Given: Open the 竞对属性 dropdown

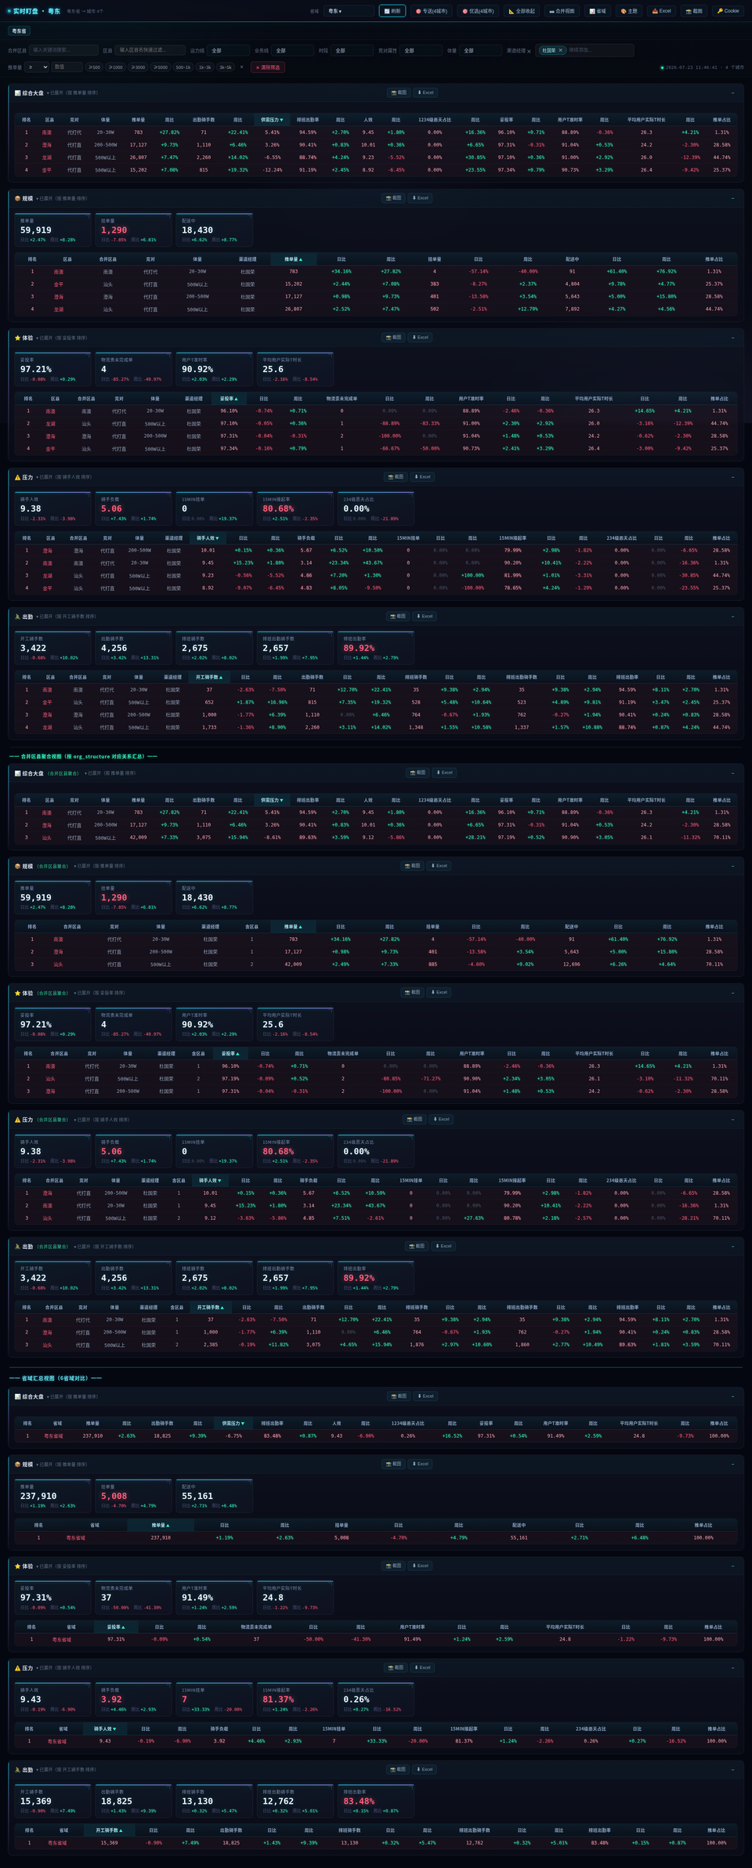Looking at the screenshot, I should 421,50.
